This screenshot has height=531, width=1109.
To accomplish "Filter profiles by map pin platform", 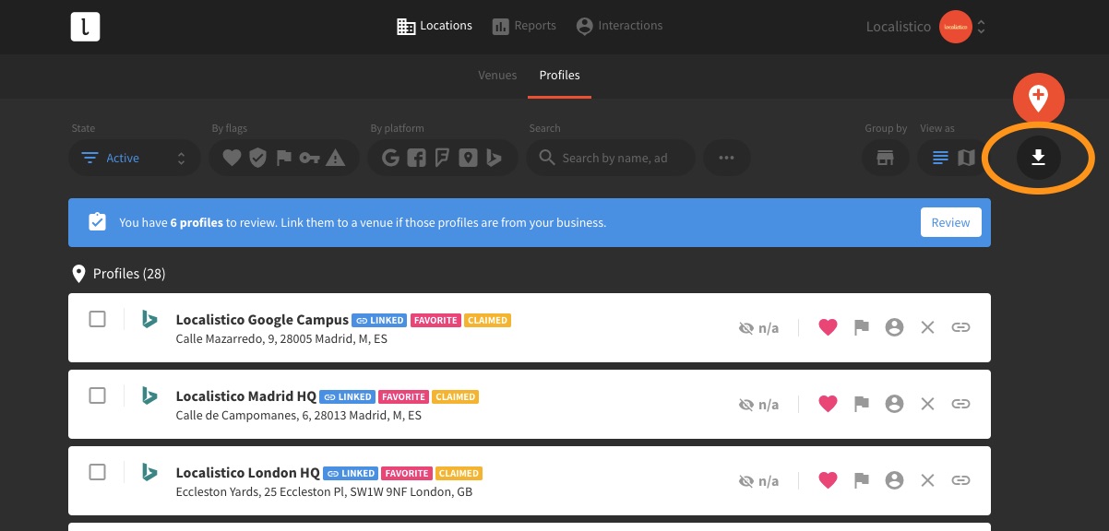I will click(x=468, y=159).
